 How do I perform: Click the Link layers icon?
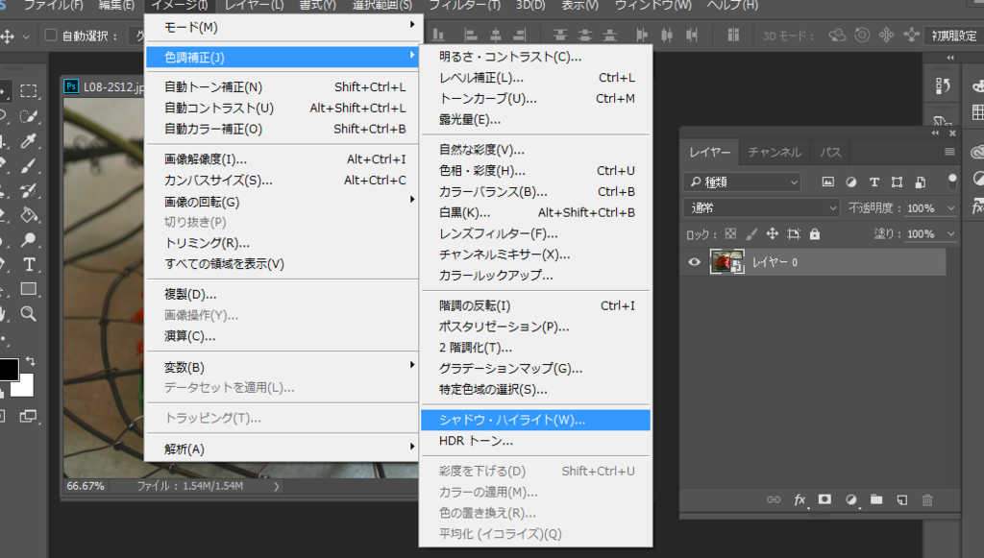point(774,499)
